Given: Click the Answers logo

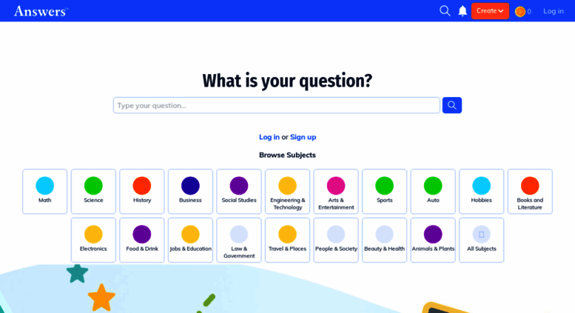Looking at the screenshot, I should [x=41, y=11].
